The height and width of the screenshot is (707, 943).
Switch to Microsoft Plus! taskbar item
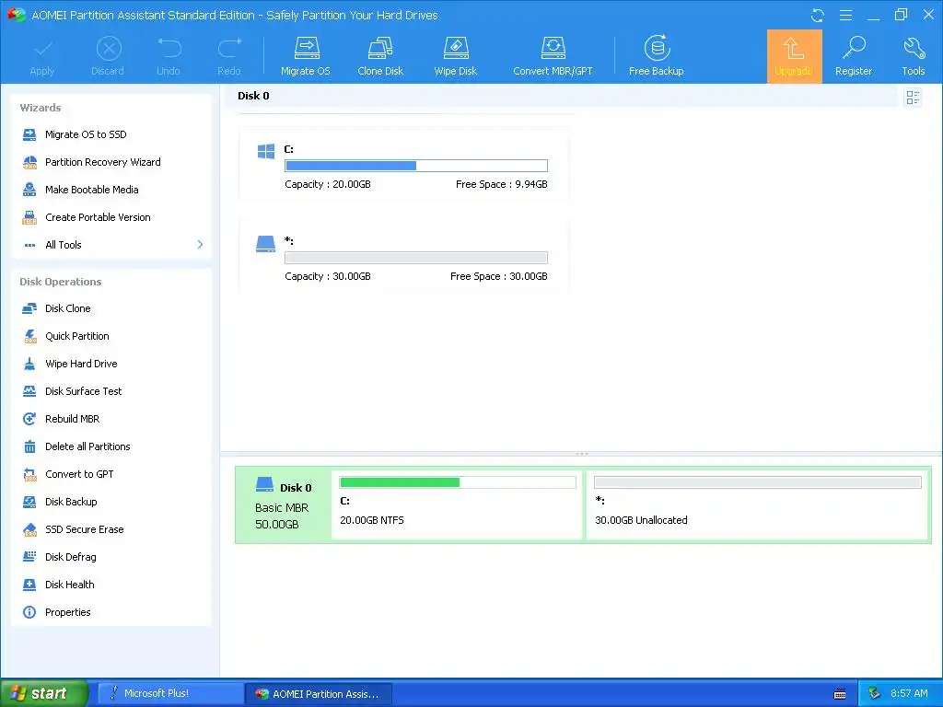click(170, 694)
